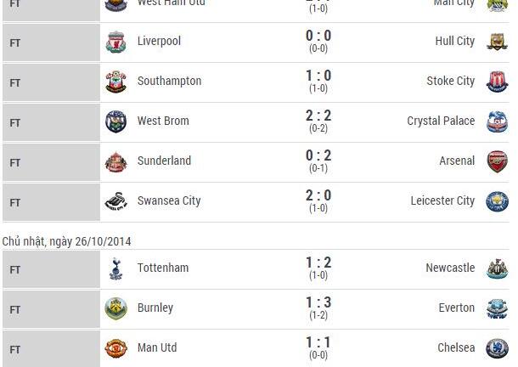Open the Everton team link
The image size is (518, 367).
457,308
